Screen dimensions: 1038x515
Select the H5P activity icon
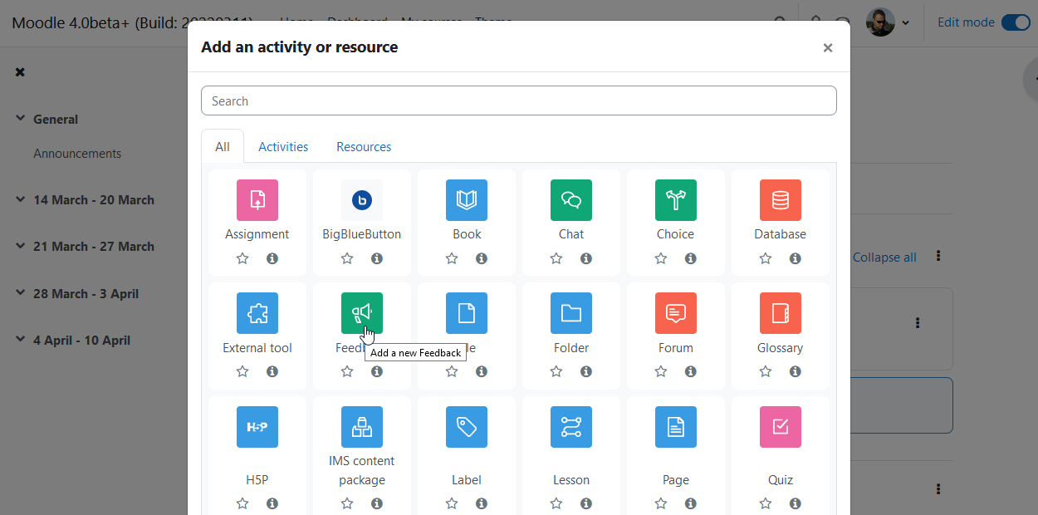tap(257, 427)
